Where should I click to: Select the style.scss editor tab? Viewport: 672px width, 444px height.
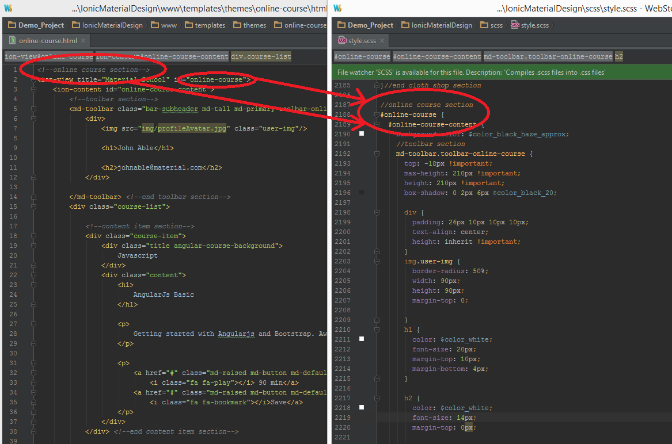(363, 41)
